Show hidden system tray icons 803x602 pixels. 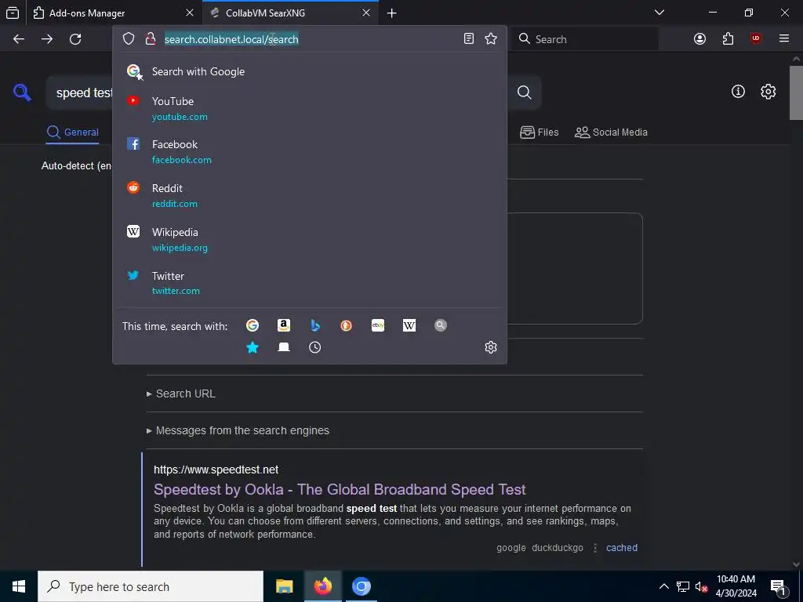[663, 586]
